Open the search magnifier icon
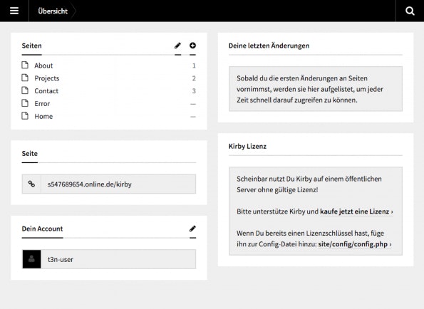 [x=410, y=11]
